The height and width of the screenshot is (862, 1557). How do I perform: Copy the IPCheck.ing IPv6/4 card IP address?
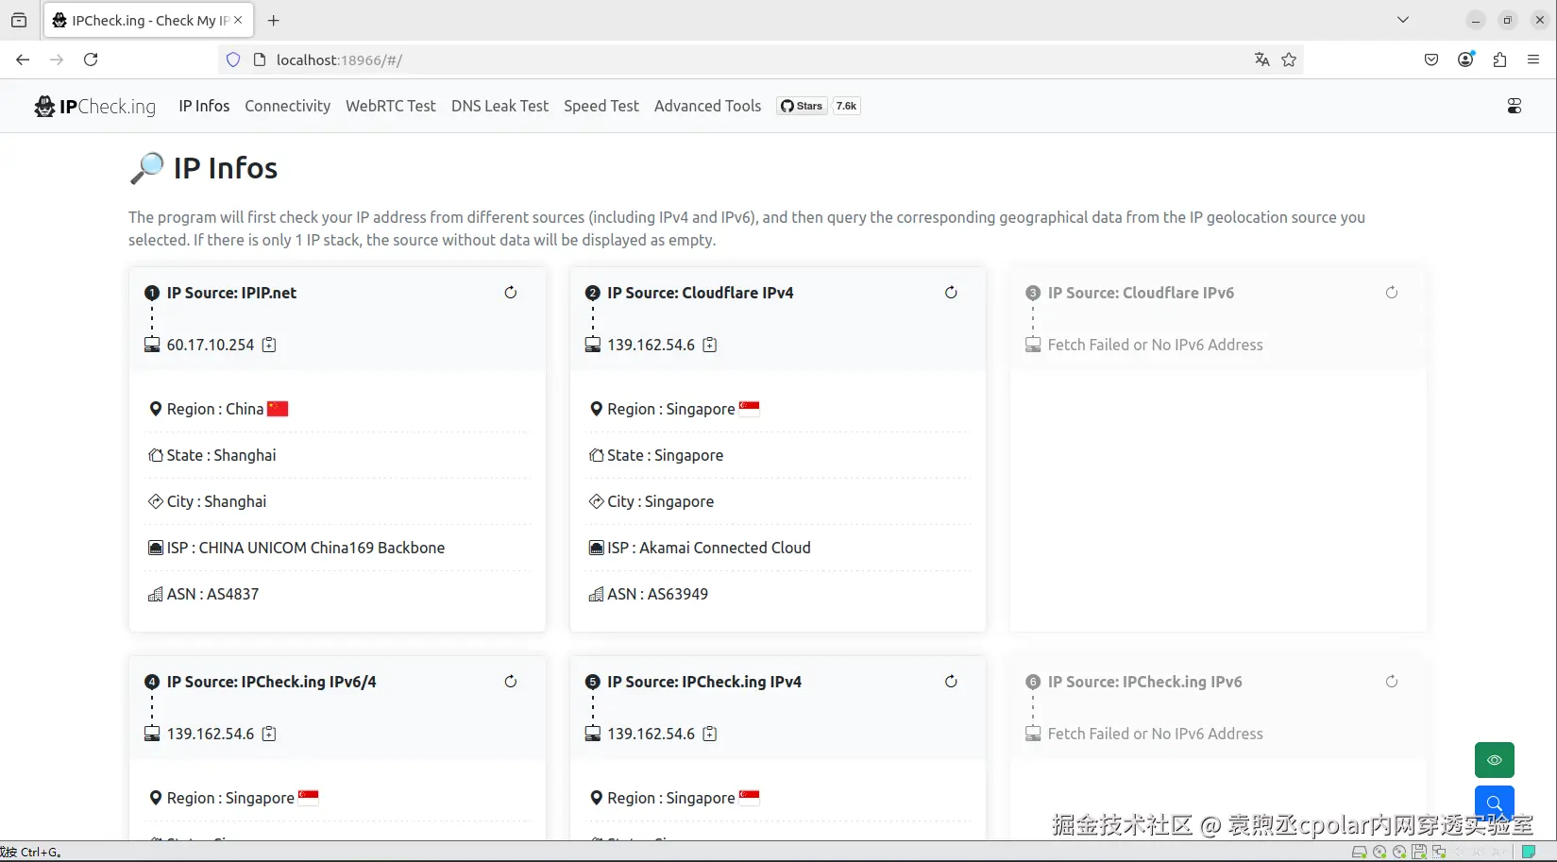pyautogui.click(x=269, y=734)
